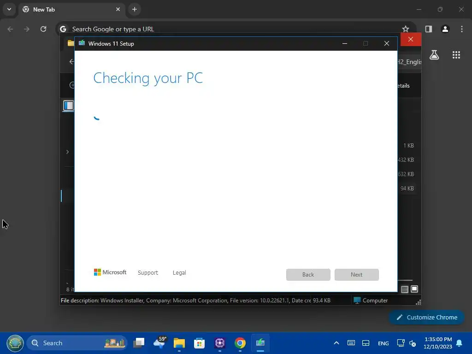Viewport: 472px width, 354px height.
Task: Bookmark this tab with star icon
Action: click(406, 29)
